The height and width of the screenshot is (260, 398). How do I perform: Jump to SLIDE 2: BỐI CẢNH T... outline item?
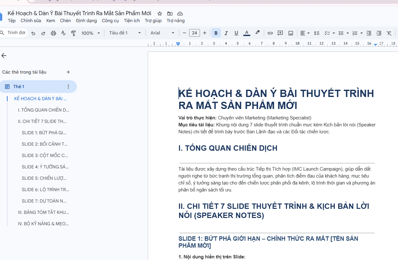click(x=45, y=144)
